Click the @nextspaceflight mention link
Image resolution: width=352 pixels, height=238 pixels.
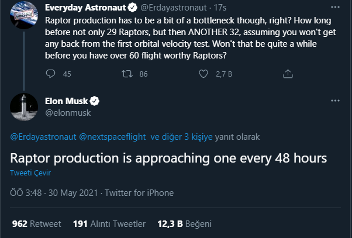(x=112, y=137)
